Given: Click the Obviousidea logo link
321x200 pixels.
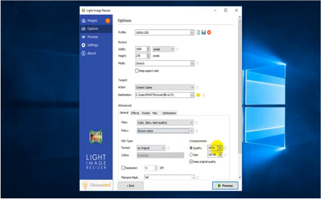Looking at the screenshot, I should [96, 185].
